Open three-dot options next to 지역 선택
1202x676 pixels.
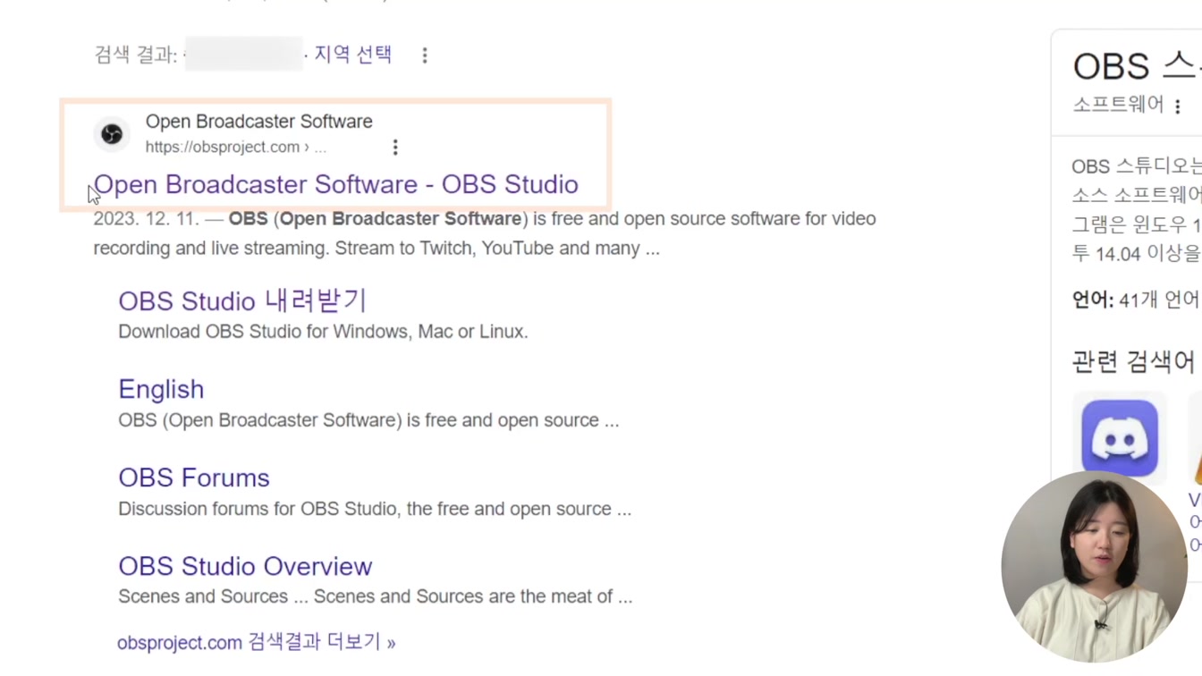(x=425, y=55)
